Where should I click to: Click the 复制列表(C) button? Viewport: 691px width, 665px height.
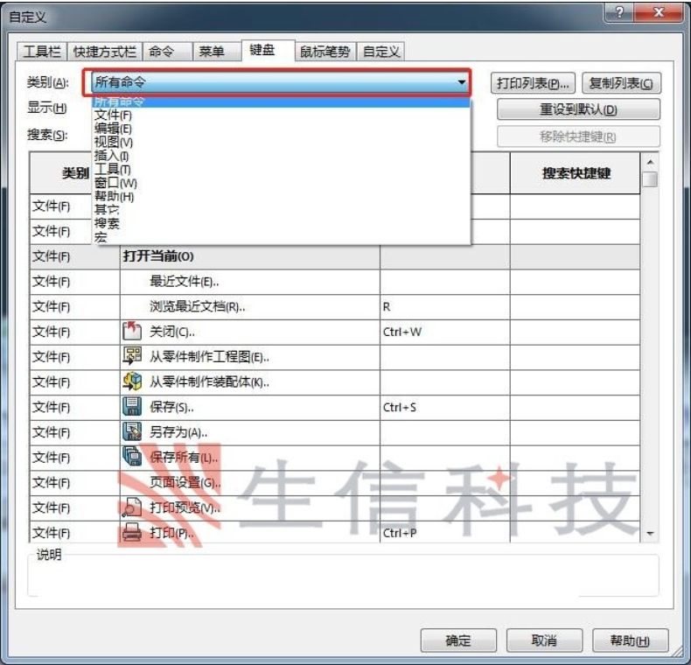(621, 83)
